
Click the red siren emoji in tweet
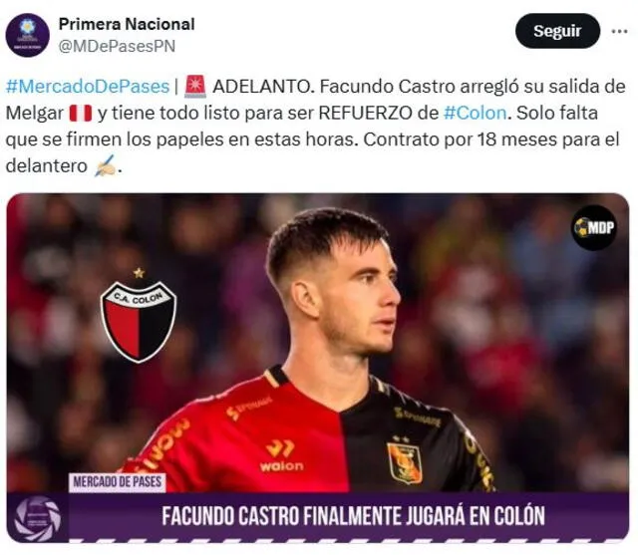195,87
